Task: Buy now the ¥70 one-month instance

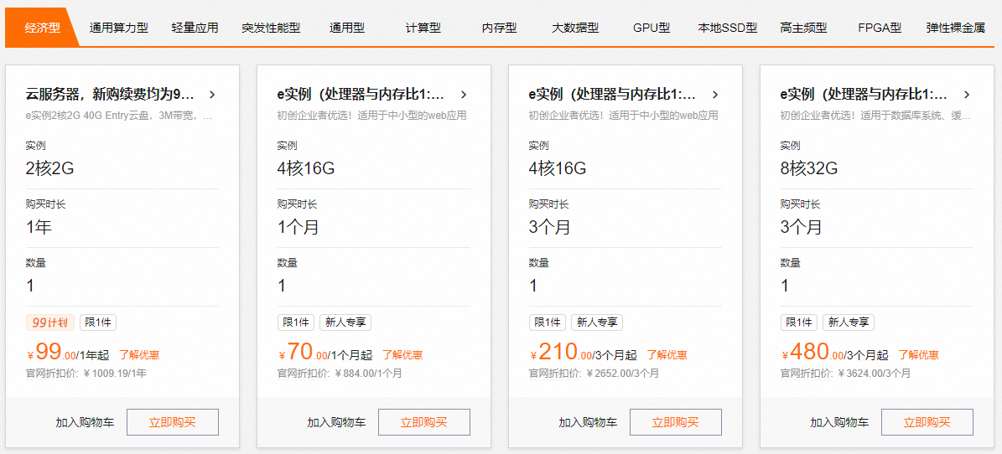Action: pos(424,422)
